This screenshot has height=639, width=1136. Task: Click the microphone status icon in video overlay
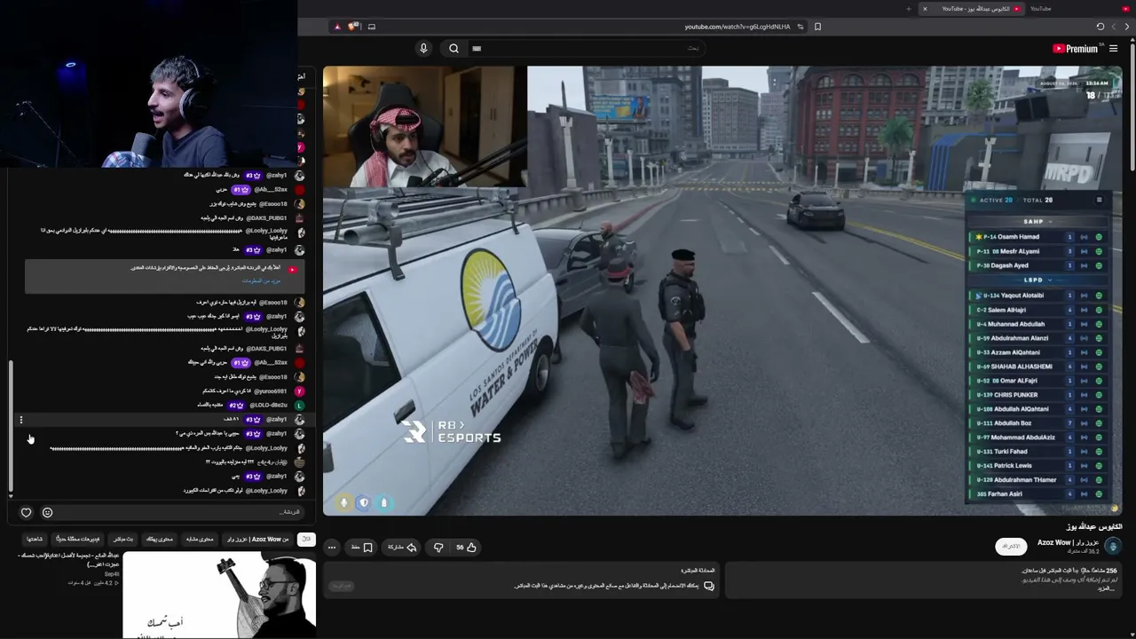point(344,503)
